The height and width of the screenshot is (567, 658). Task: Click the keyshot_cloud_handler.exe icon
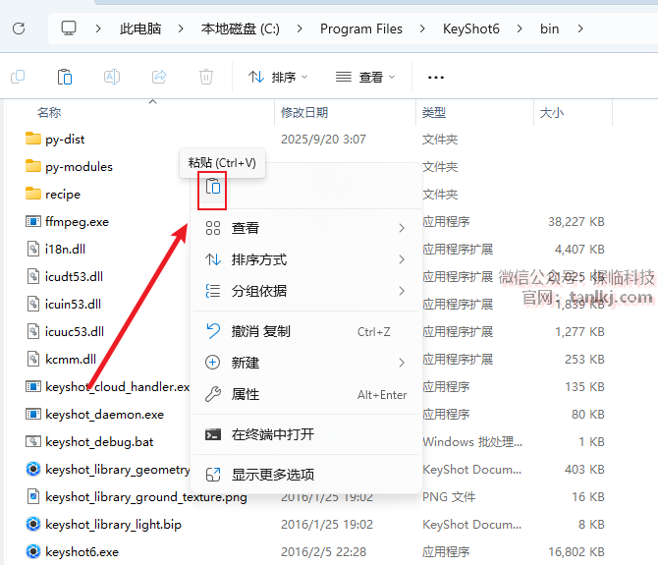point(33,386)
